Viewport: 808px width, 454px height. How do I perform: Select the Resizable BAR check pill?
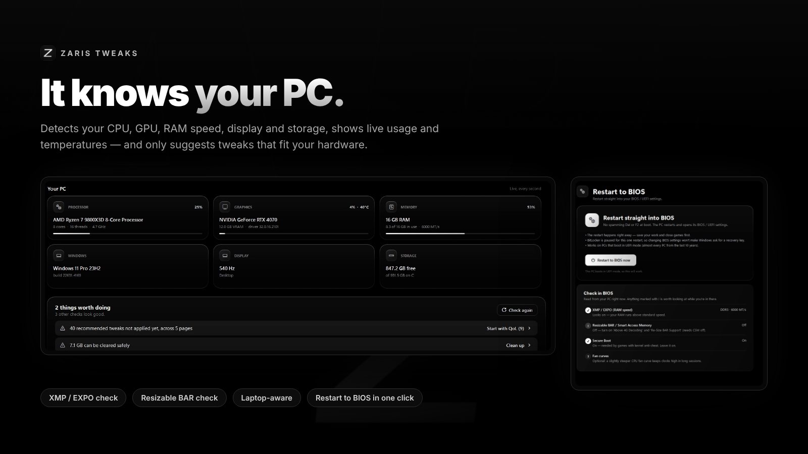(x=179, y=398)
